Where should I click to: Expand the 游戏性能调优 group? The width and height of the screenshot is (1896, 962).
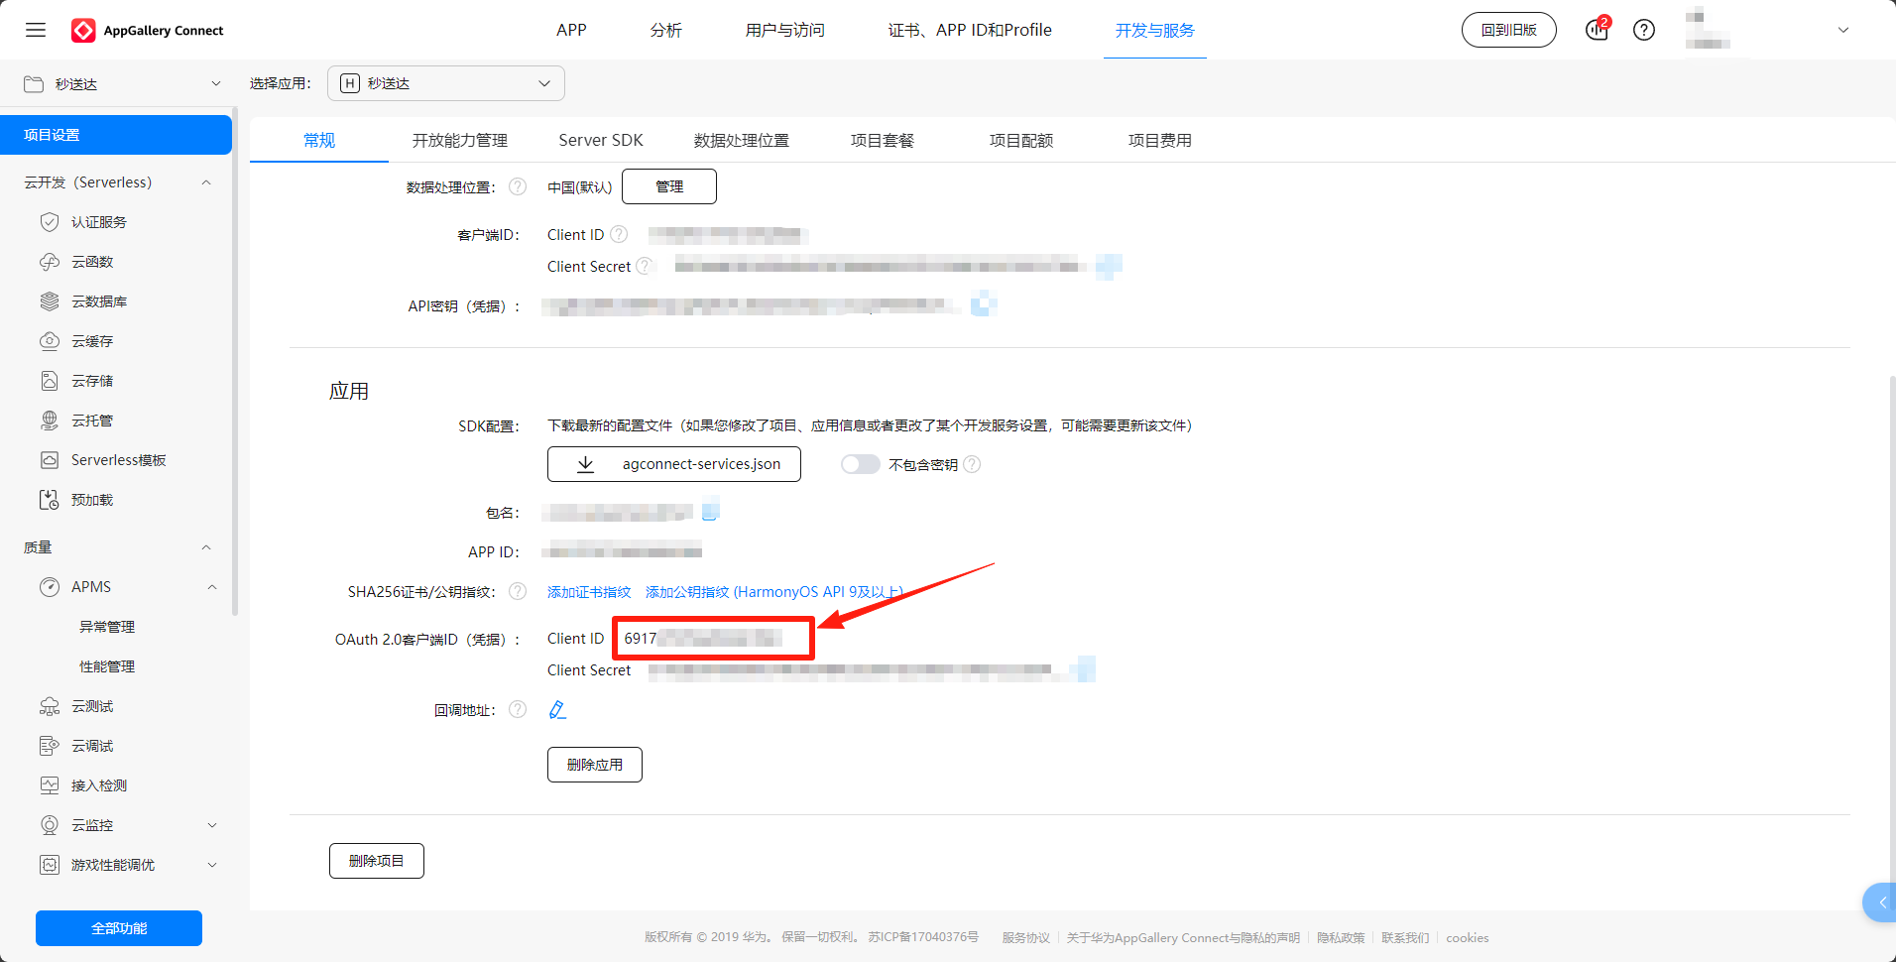[x=212, y=865]
